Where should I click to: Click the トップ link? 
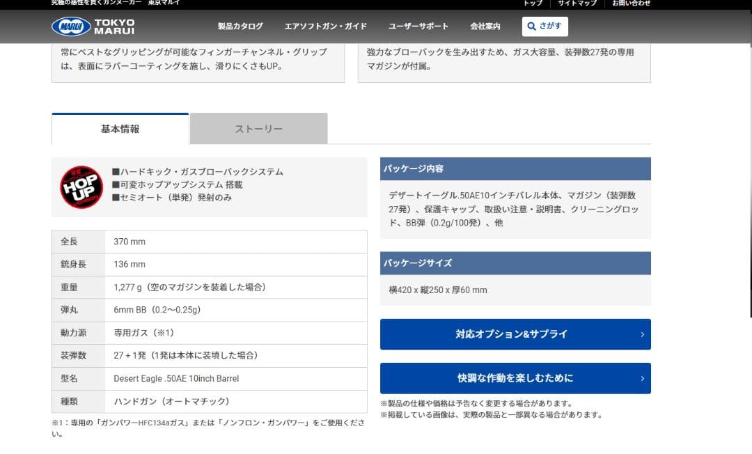(x=533, y=3)
